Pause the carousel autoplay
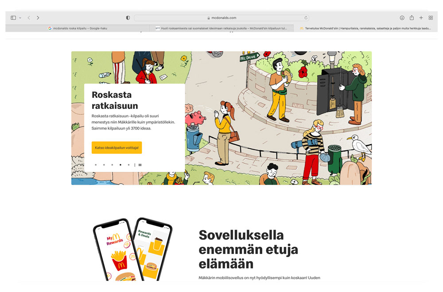Image resolution: width=443 pixels, height=292 pixels. pyautogui.click(x=140, y=165)
